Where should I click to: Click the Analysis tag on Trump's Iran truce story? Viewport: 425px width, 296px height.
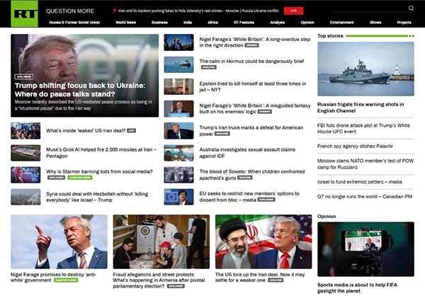(x=222, y=134)
